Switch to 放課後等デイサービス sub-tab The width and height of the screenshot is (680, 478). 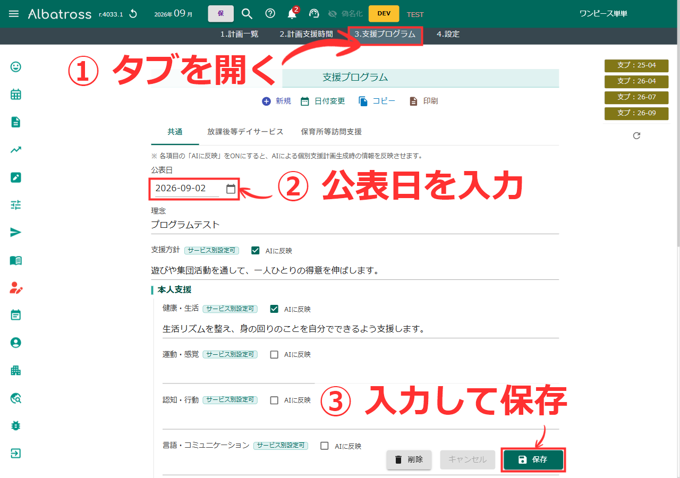coord(245,132)
